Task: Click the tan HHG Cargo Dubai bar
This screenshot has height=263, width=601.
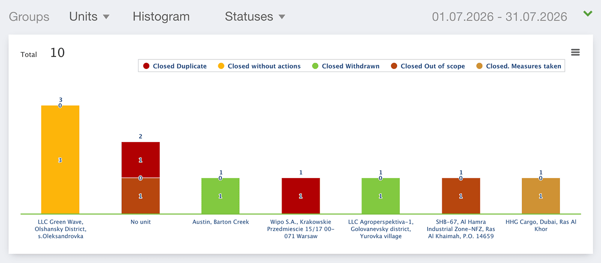Action: coord(541,196)
